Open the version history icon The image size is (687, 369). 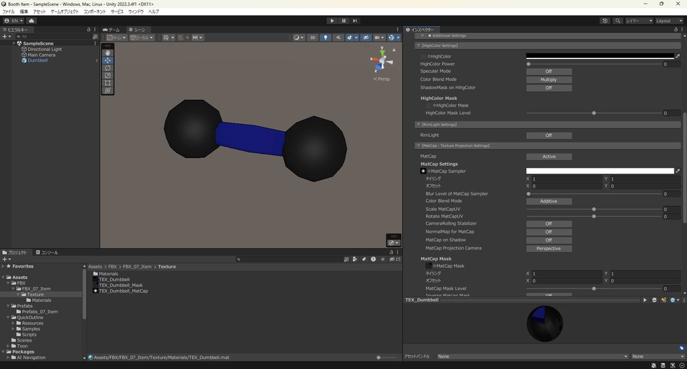click(x=605, y=21)
